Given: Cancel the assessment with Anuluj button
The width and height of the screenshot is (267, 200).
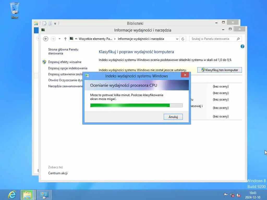Looking at the screenshot, I should (173, 117).
